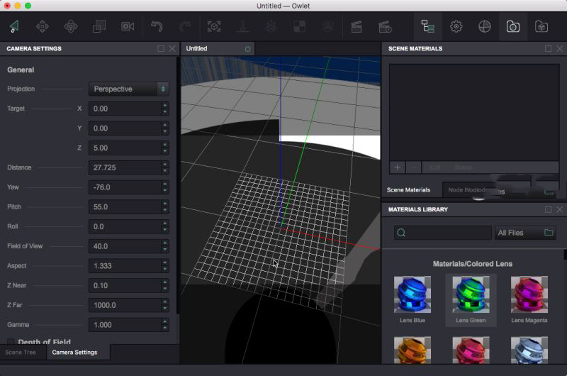
Task: Switch to the Scene Tree tab
Action: coord(21,352)
